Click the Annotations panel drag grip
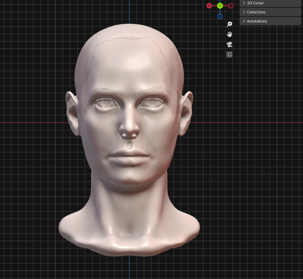303x279 pixels. click(x=297, y=21)
